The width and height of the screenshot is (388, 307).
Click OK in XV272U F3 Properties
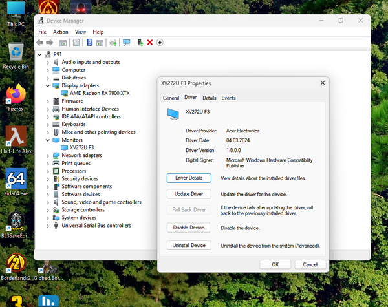click(x=275, y=264)
